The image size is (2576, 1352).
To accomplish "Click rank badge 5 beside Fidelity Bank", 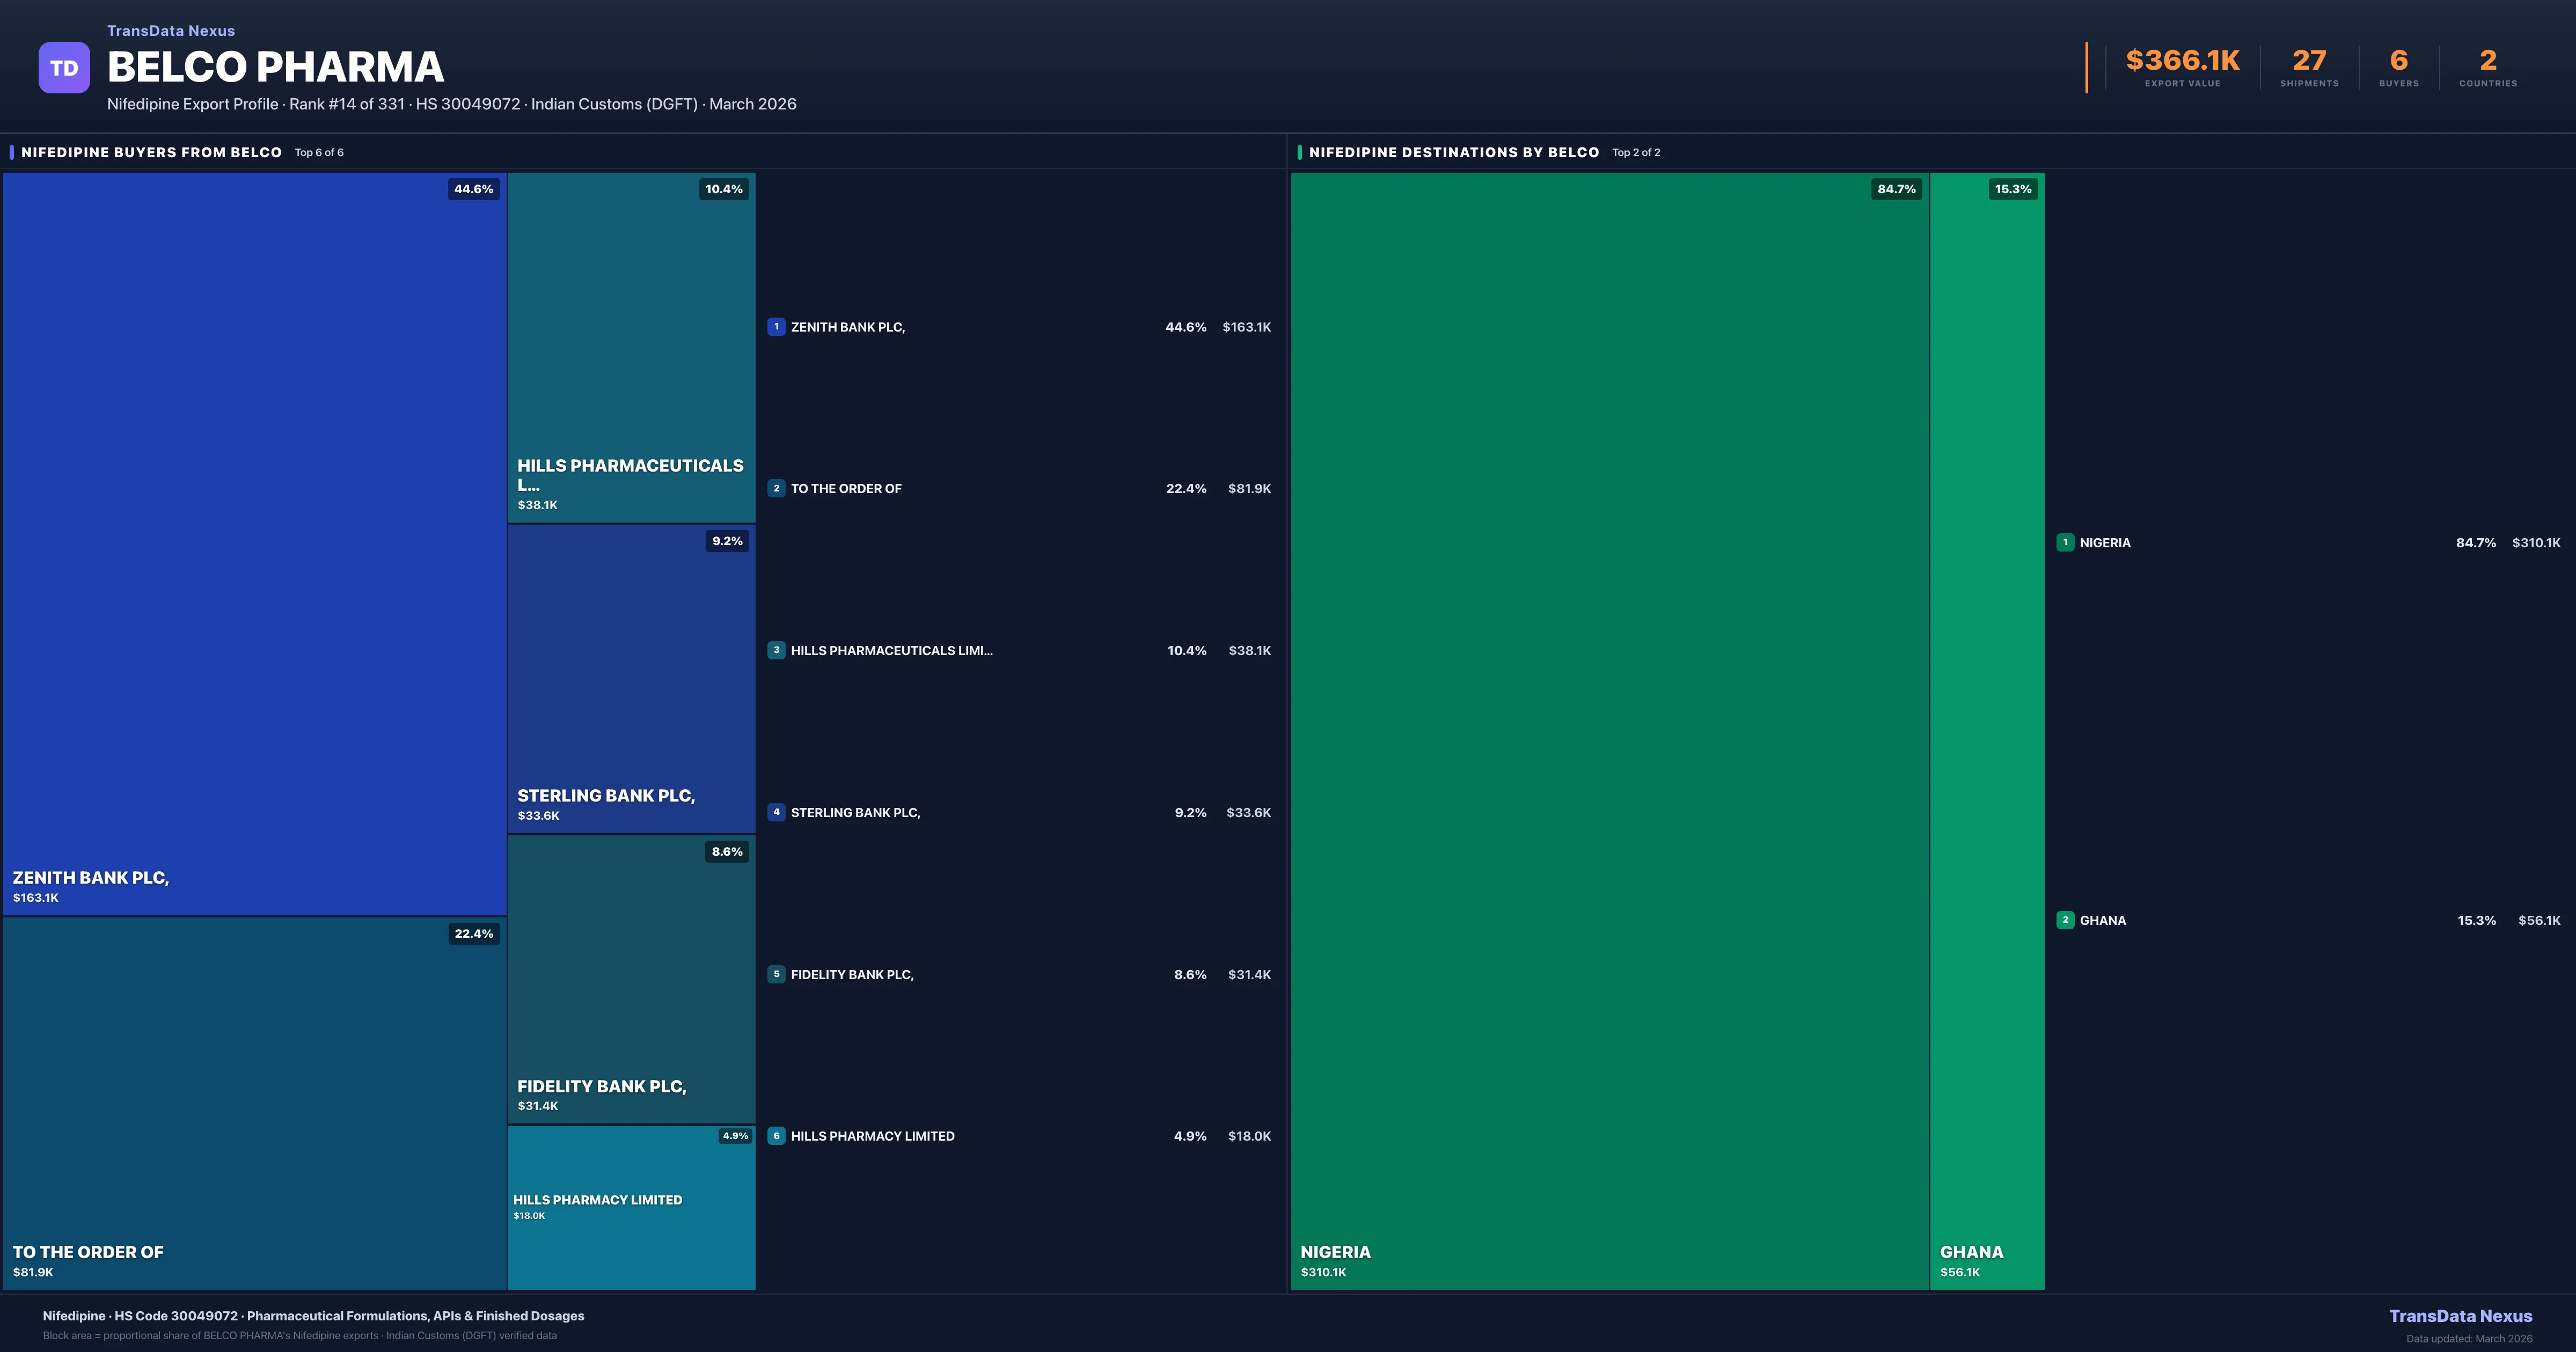I will 776,974.
